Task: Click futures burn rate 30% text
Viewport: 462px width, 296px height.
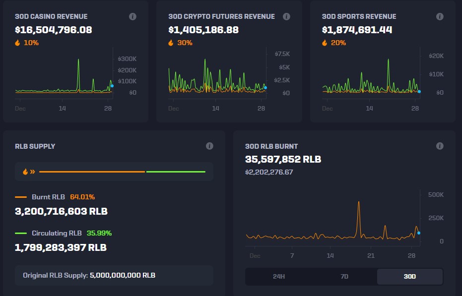Action: click(185, 43)
